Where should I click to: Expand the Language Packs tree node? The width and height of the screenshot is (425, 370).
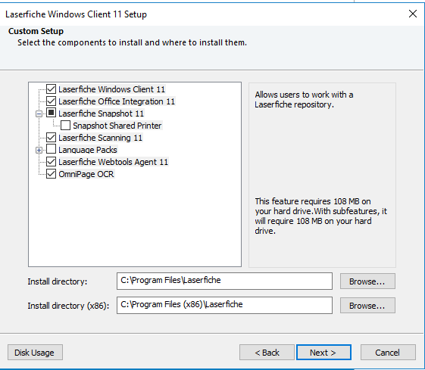[39, 151]
